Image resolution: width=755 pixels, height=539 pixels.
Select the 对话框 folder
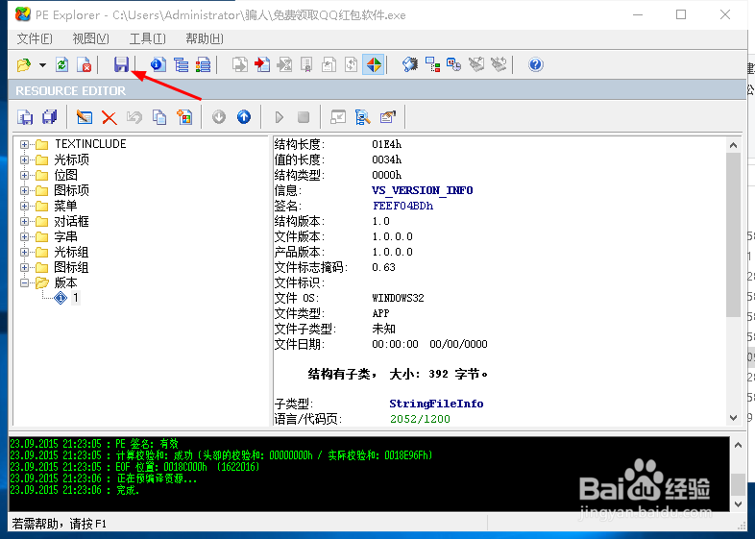pos(71,221)
